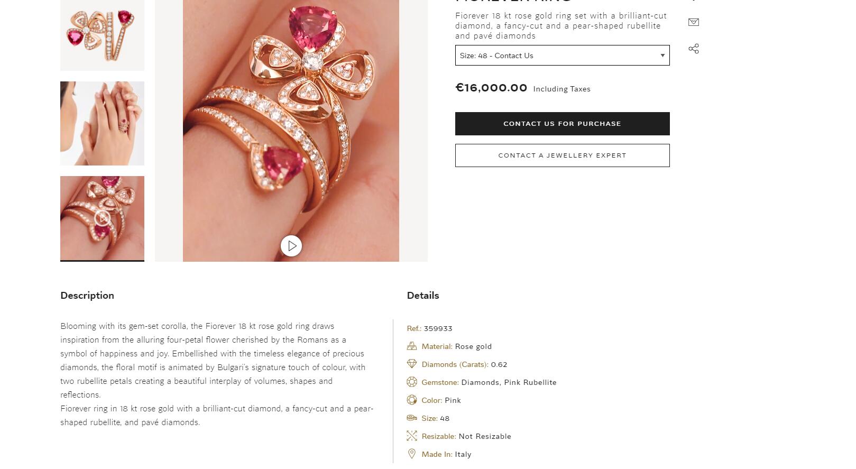856x469 pixels.
Task: Click the share icon
Action: click(694, 49)
